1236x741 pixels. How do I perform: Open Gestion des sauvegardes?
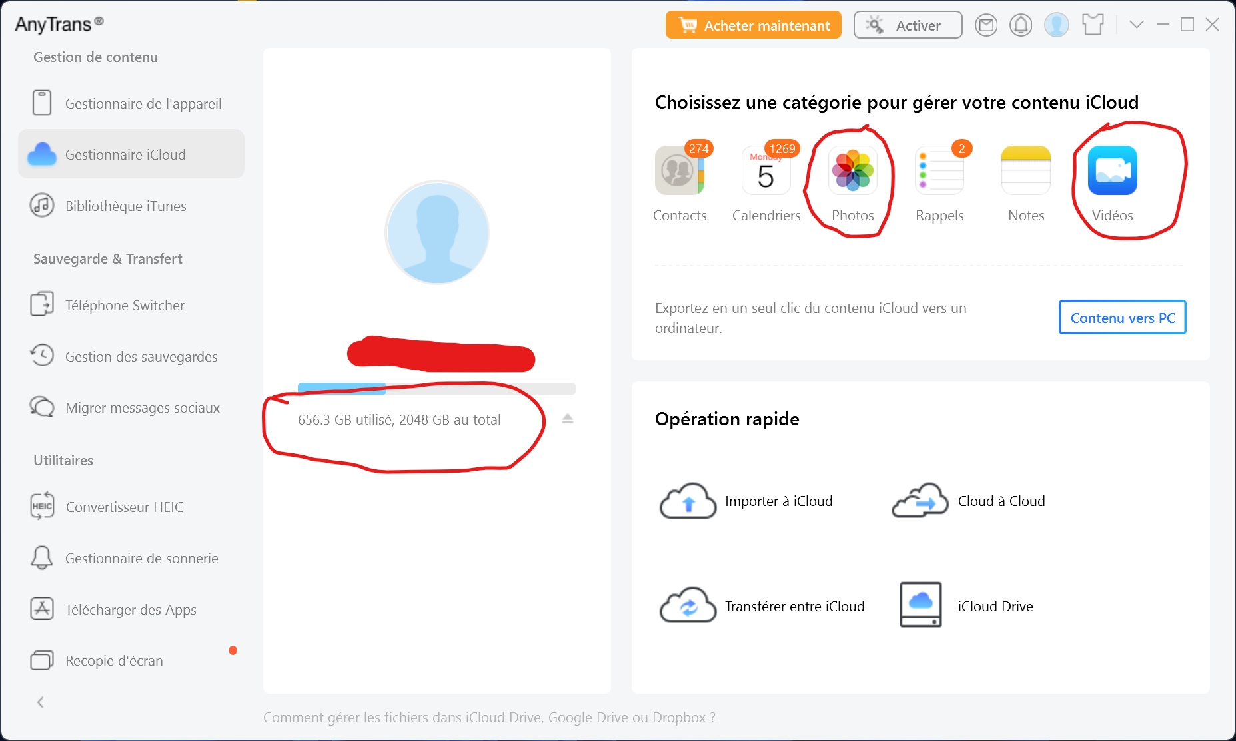[131, 356]
